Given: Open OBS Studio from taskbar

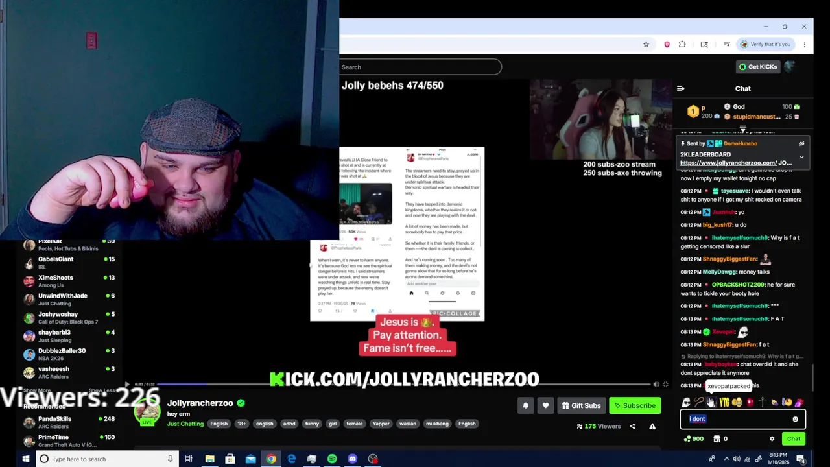Looking at the screenshot, I should pyautogui.click(x=373, y=459).
